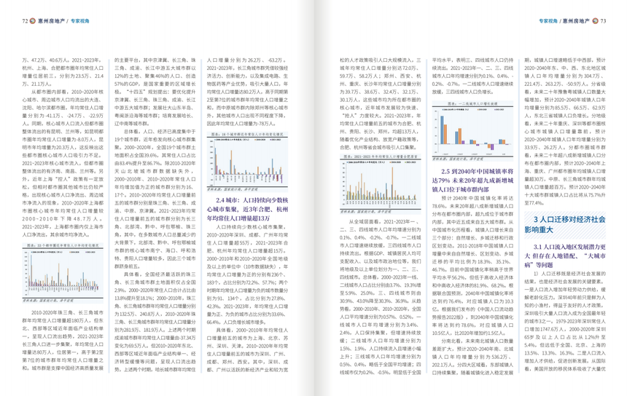Screen dimensions: 627x396
Task: Click the logo beside page number 72
Action: coord(33,21)
